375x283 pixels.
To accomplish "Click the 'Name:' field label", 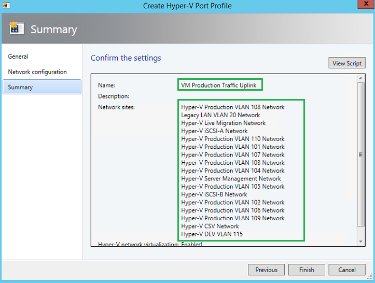I will (106, 86).
